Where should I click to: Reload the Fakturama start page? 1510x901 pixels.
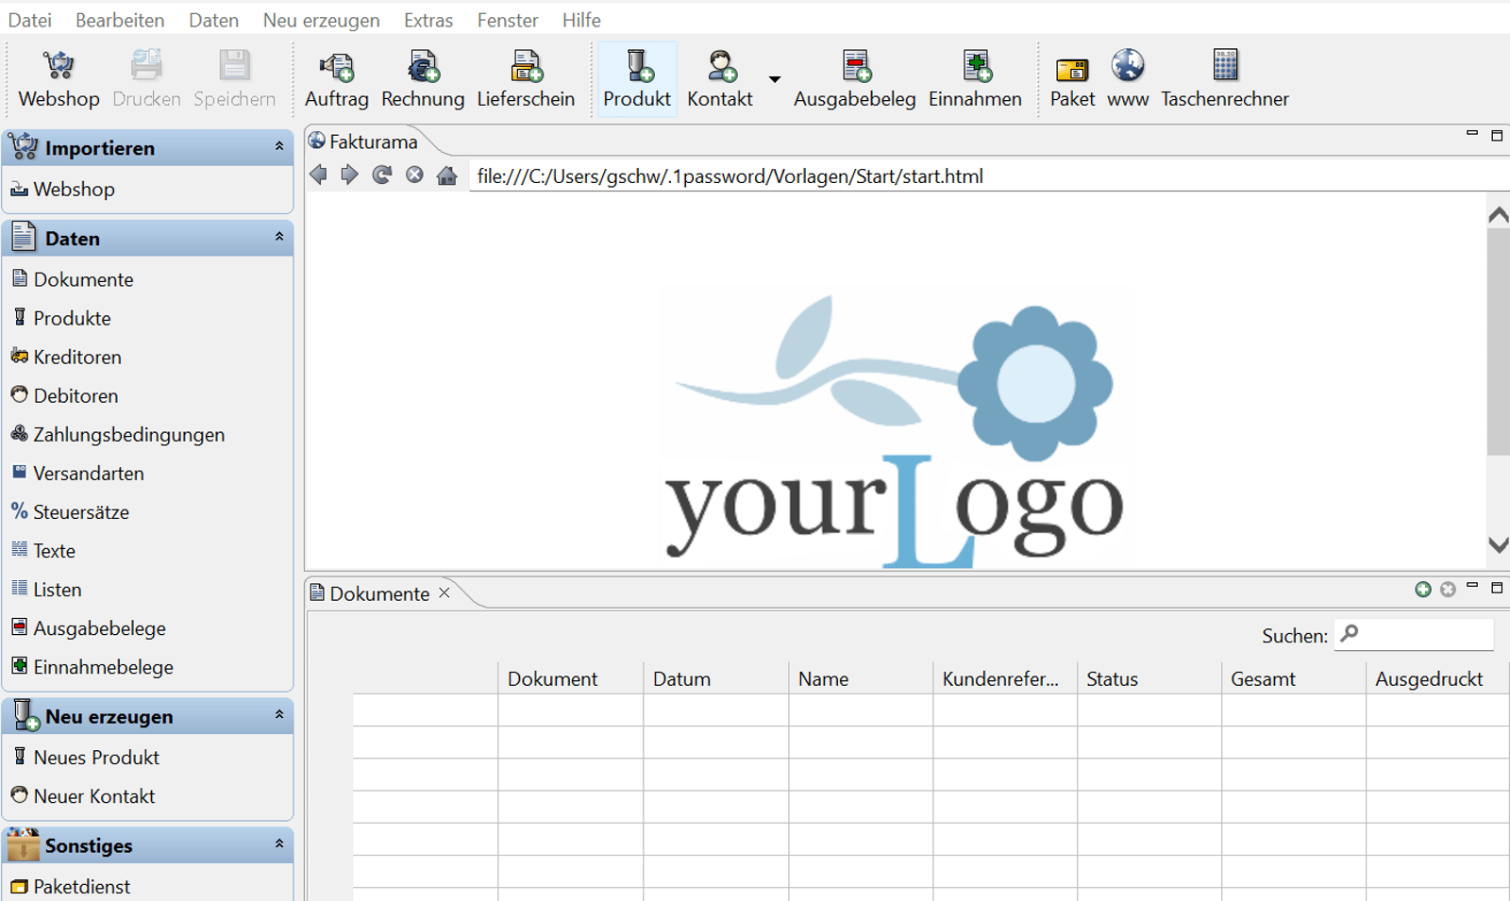coord(382,175)
